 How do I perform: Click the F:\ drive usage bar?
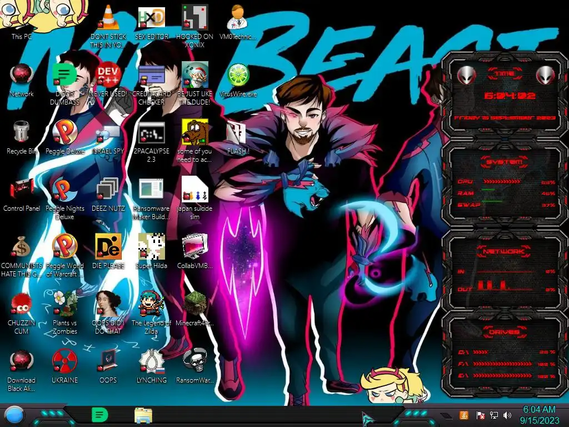[x=502, y=364]
